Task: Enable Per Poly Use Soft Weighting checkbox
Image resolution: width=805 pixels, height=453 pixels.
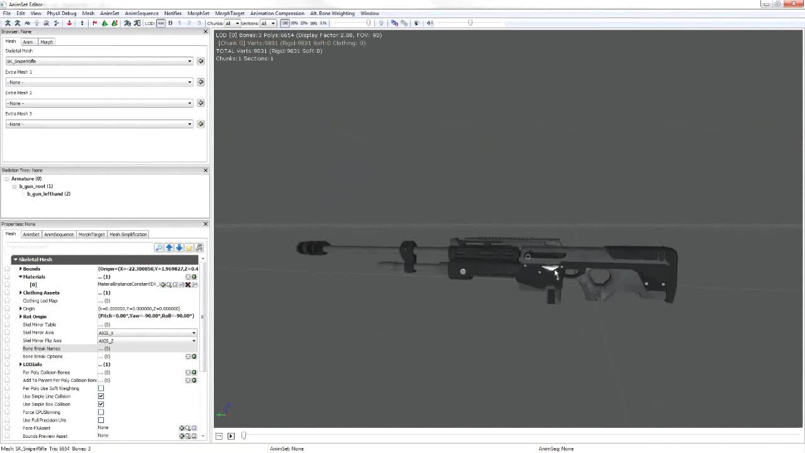Action: (x=101, y=388)
